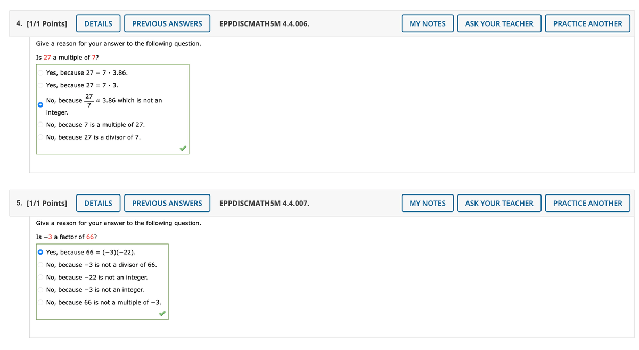Open MY NOTES for question 4
The height and width of the screenshot is (350, 639).
click(x=427, y=23)
